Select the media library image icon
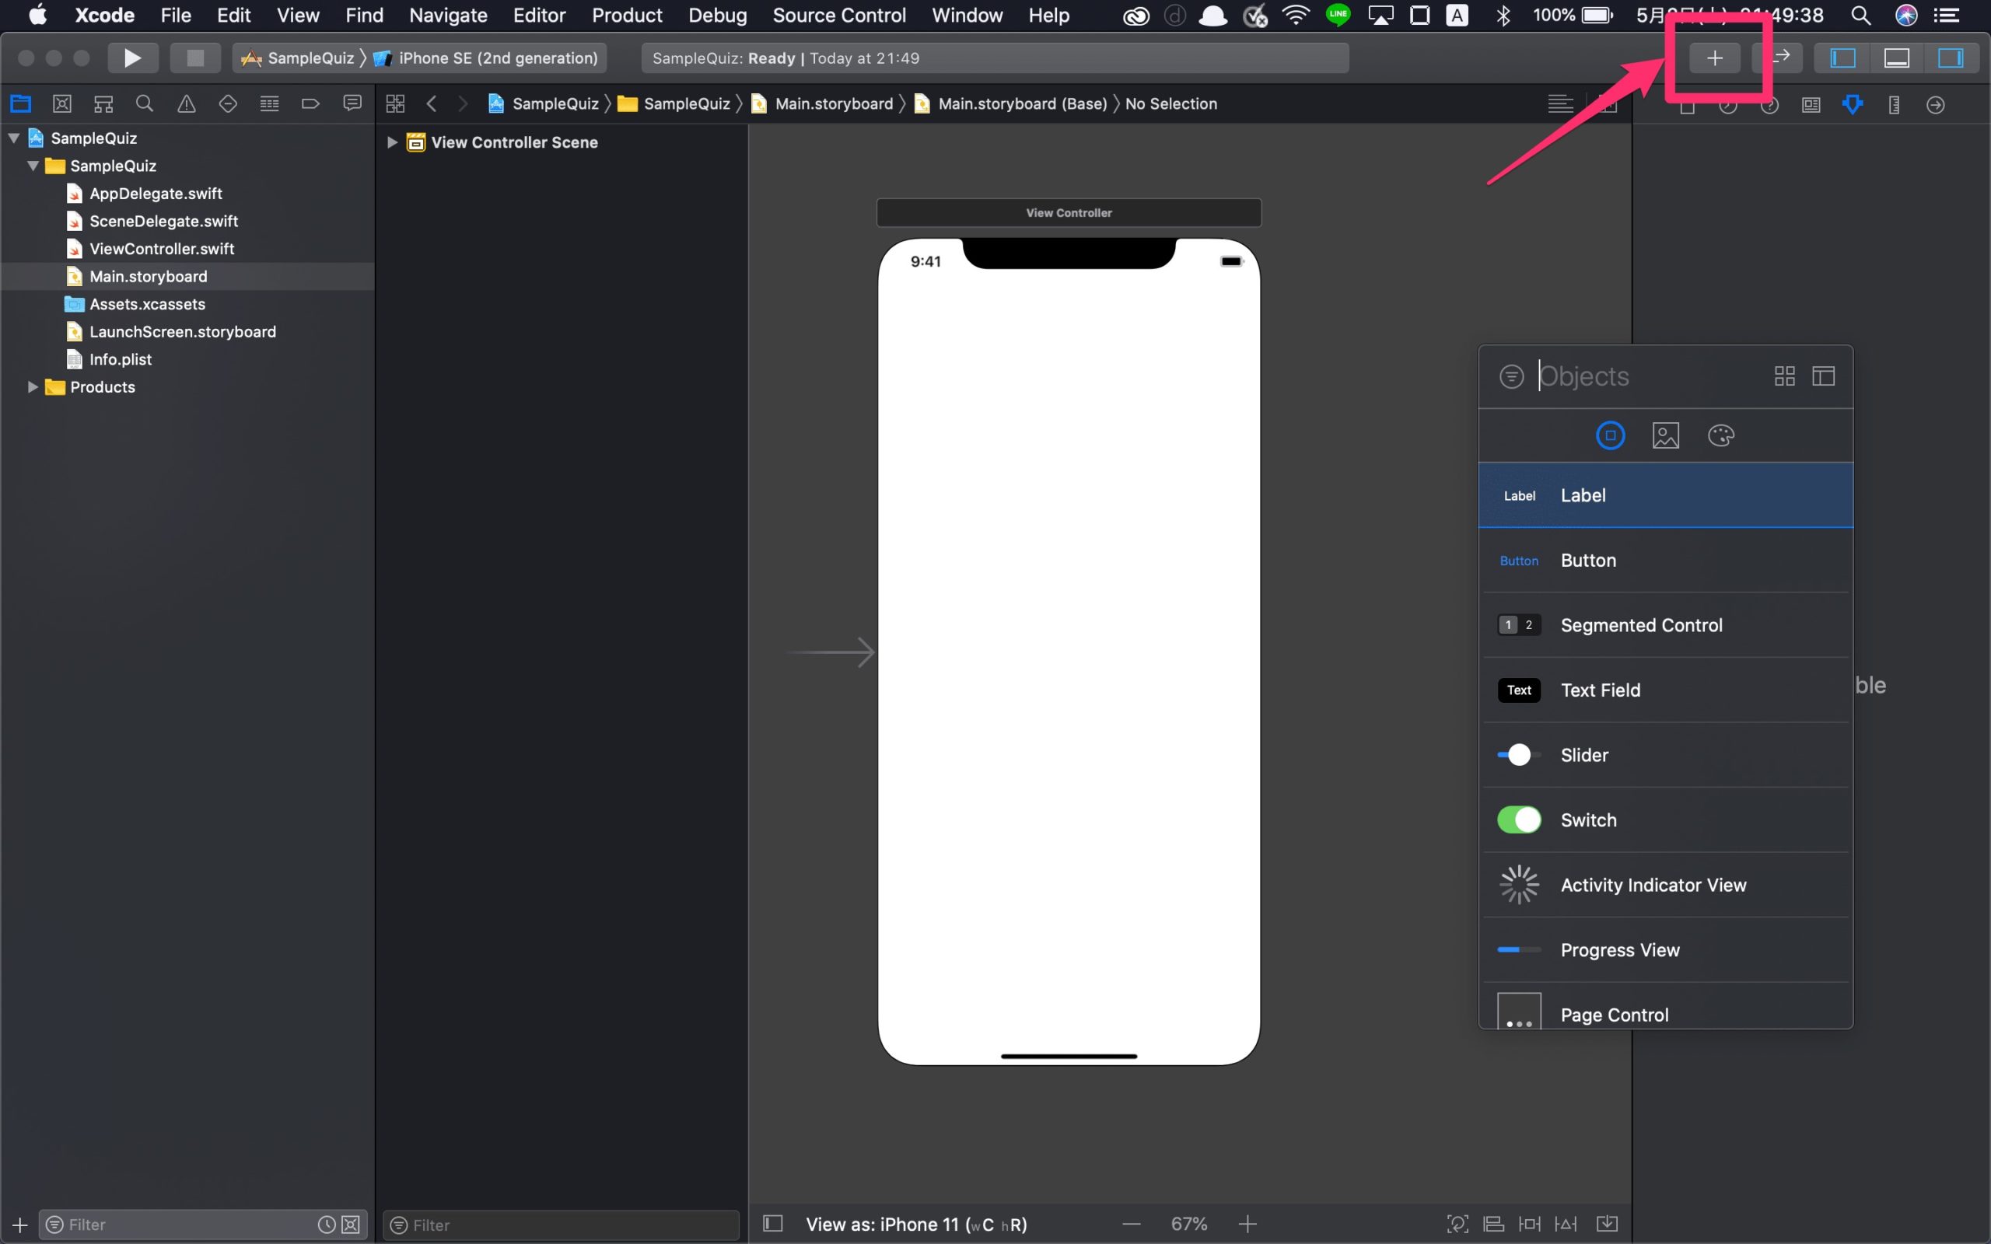Viewport: 1991px width, 1244px height. pos(1665,435)
